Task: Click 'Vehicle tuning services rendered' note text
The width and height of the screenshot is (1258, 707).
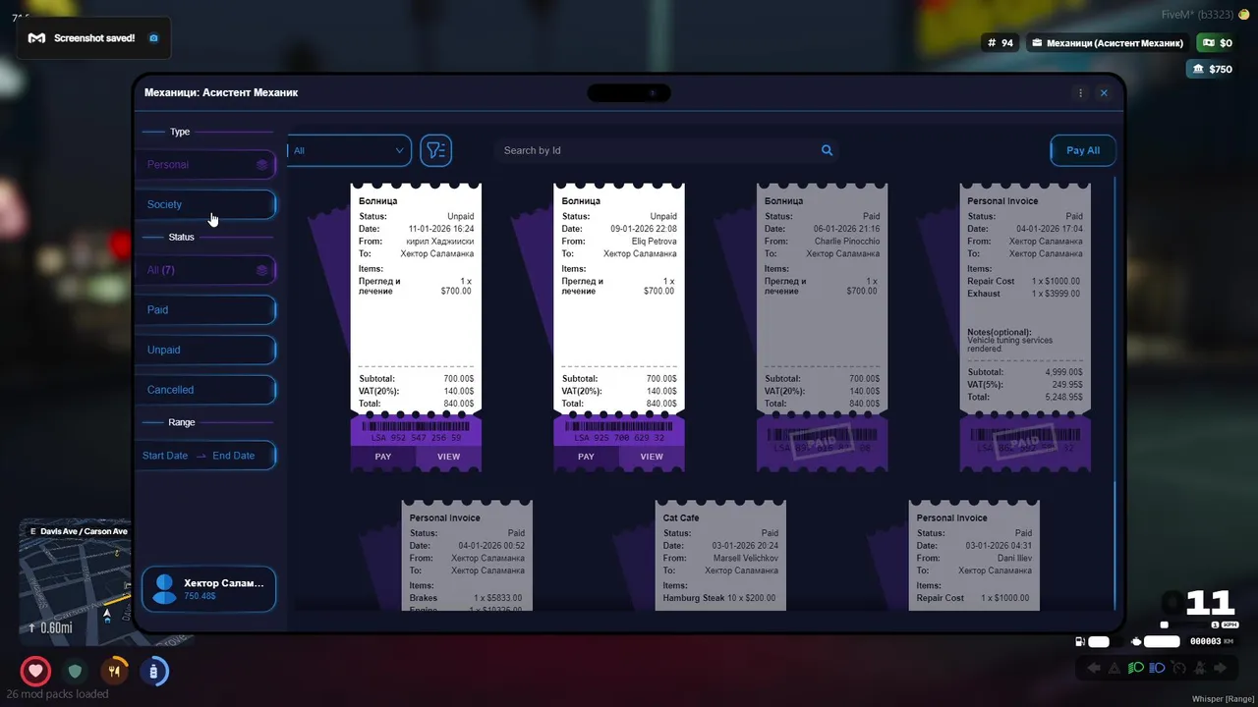Action: pyautogui.click(x=1009, y=345)
